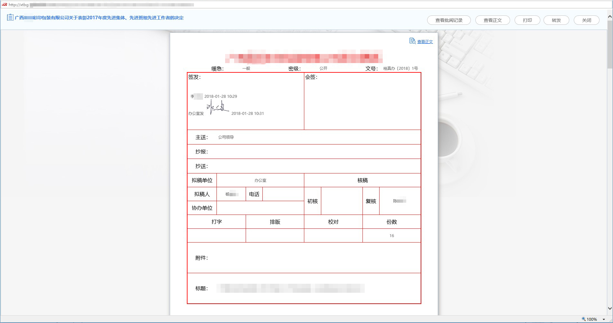Print the document with 打印 button

point(527,20)
